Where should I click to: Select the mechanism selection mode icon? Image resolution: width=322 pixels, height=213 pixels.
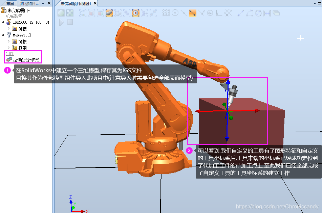coord(126,13)
